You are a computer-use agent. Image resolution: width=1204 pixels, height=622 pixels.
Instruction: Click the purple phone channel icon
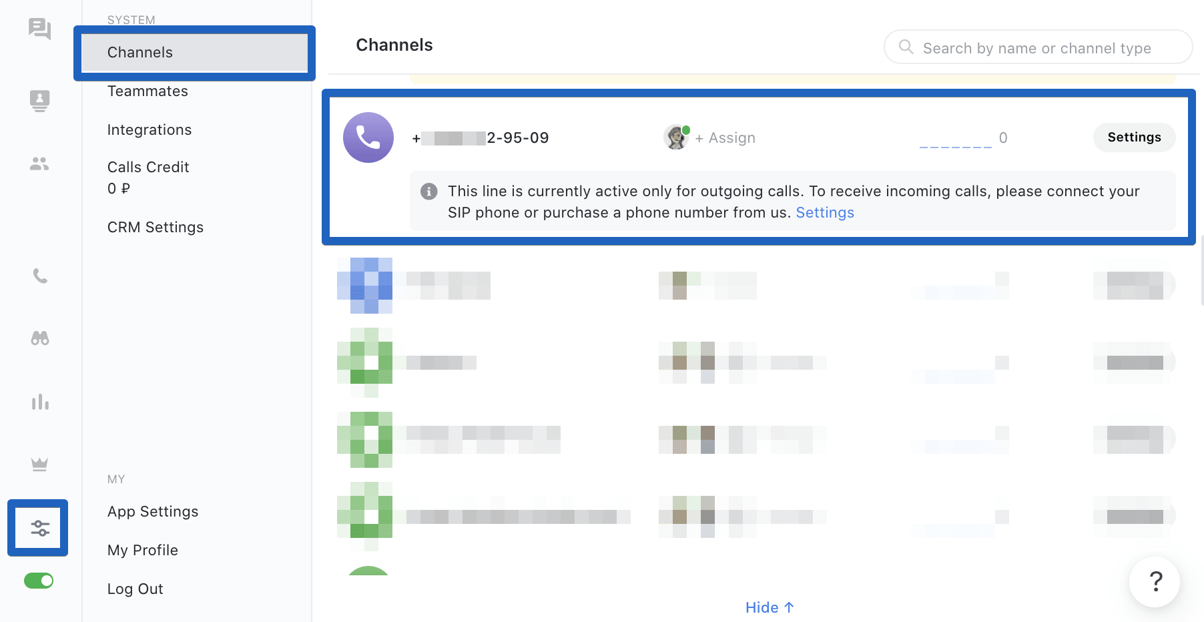(368, 137)
